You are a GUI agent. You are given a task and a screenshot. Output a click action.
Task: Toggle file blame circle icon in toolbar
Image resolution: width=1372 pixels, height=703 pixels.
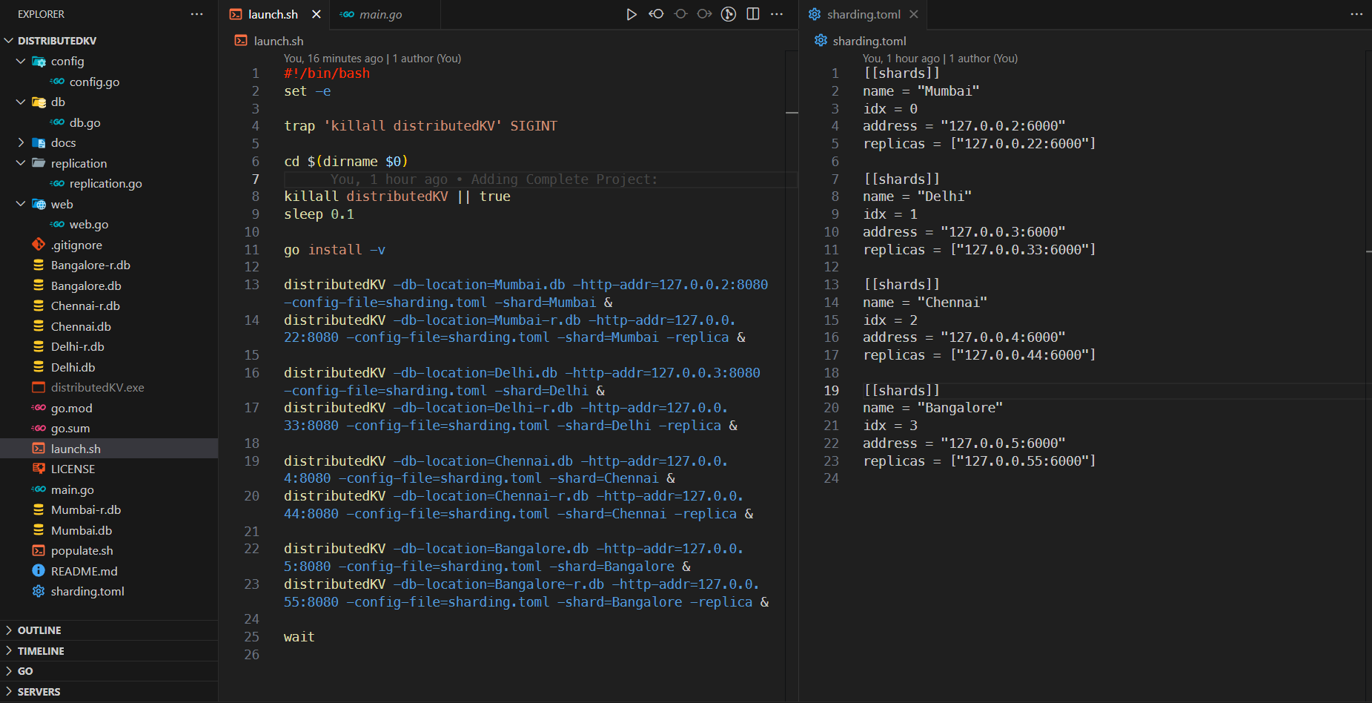click(x=680, y=14)
